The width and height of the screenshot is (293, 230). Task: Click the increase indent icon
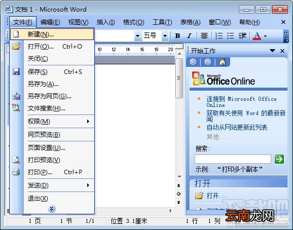coord(242,35)
